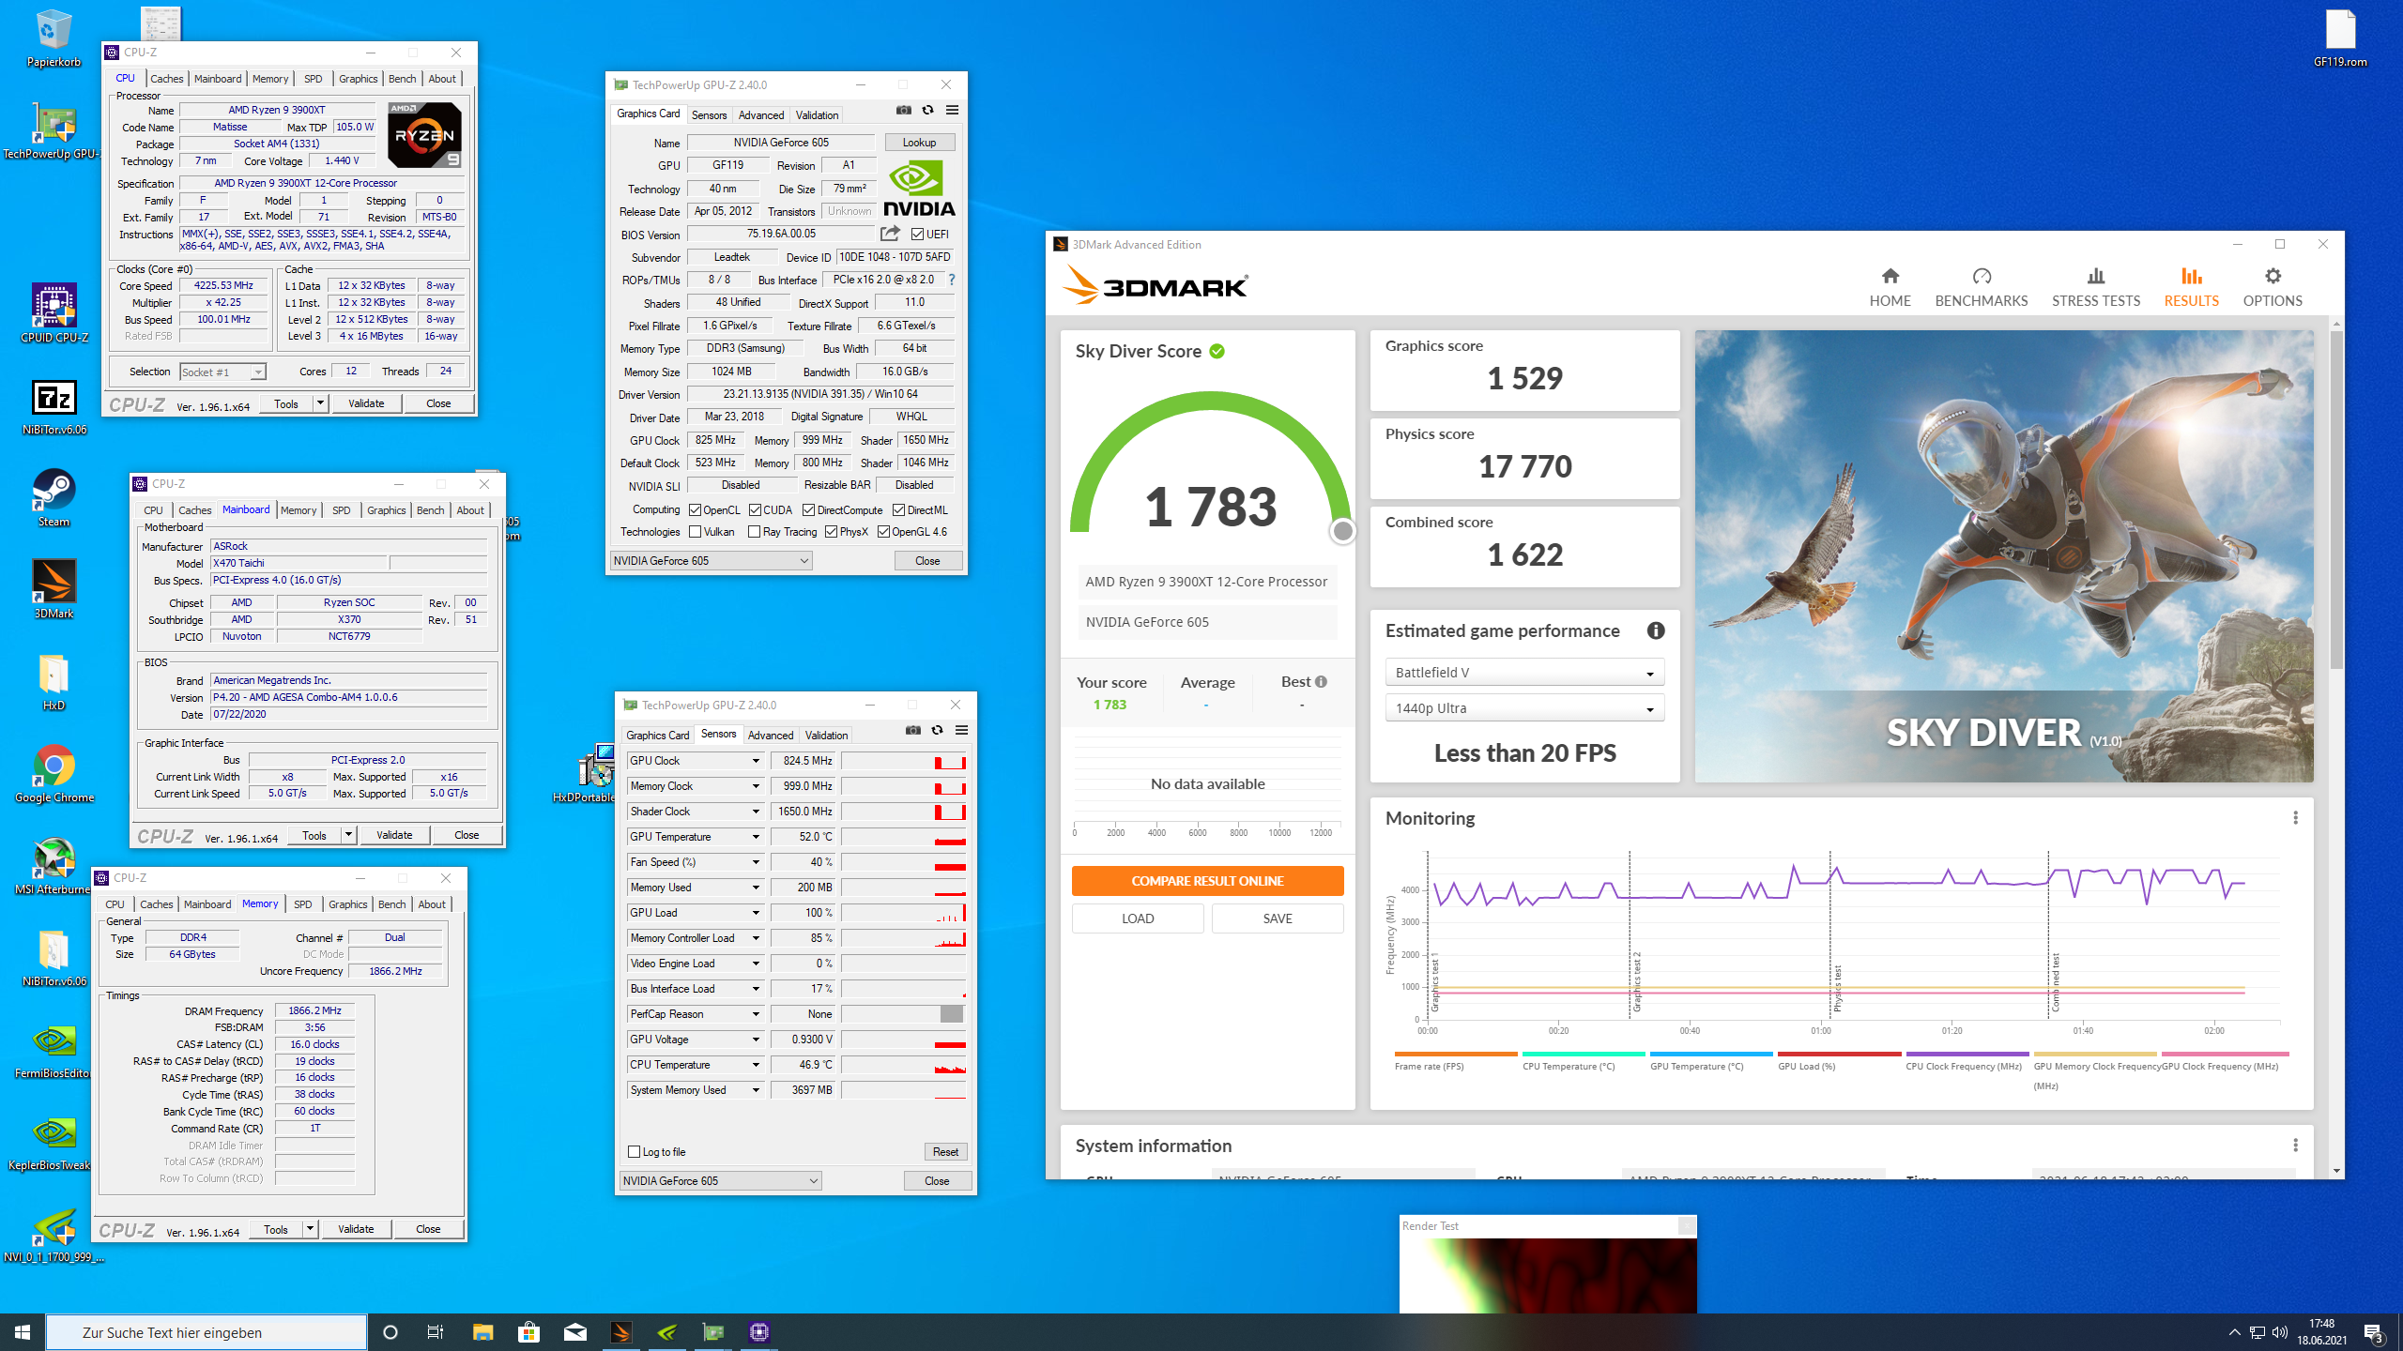
Task: Open the Advanced tab in upper GPU-Z window
Action: coord(760,115)
